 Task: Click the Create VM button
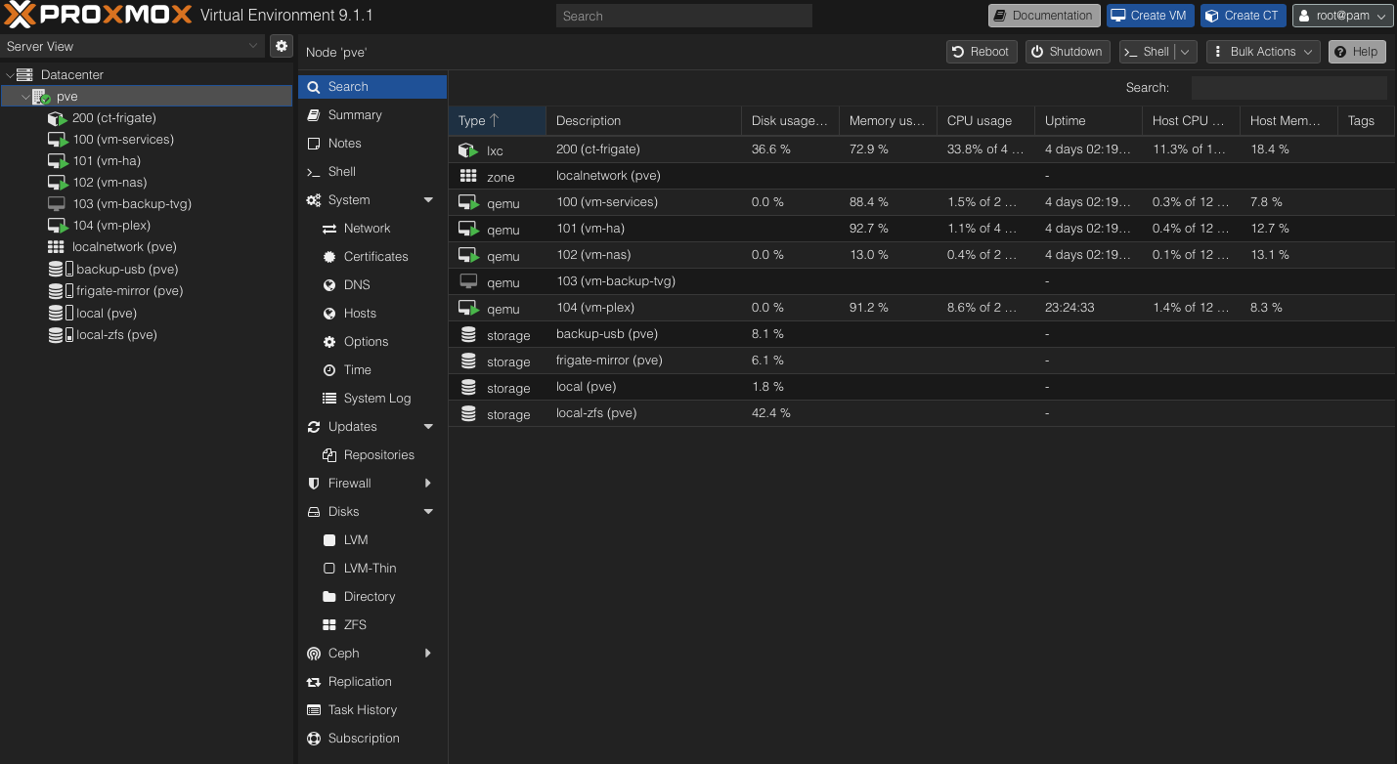[1151, 16]
